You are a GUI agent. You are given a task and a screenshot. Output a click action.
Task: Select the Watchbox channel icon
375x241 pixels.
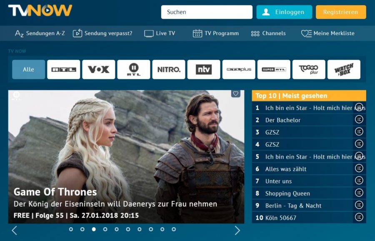344,70
